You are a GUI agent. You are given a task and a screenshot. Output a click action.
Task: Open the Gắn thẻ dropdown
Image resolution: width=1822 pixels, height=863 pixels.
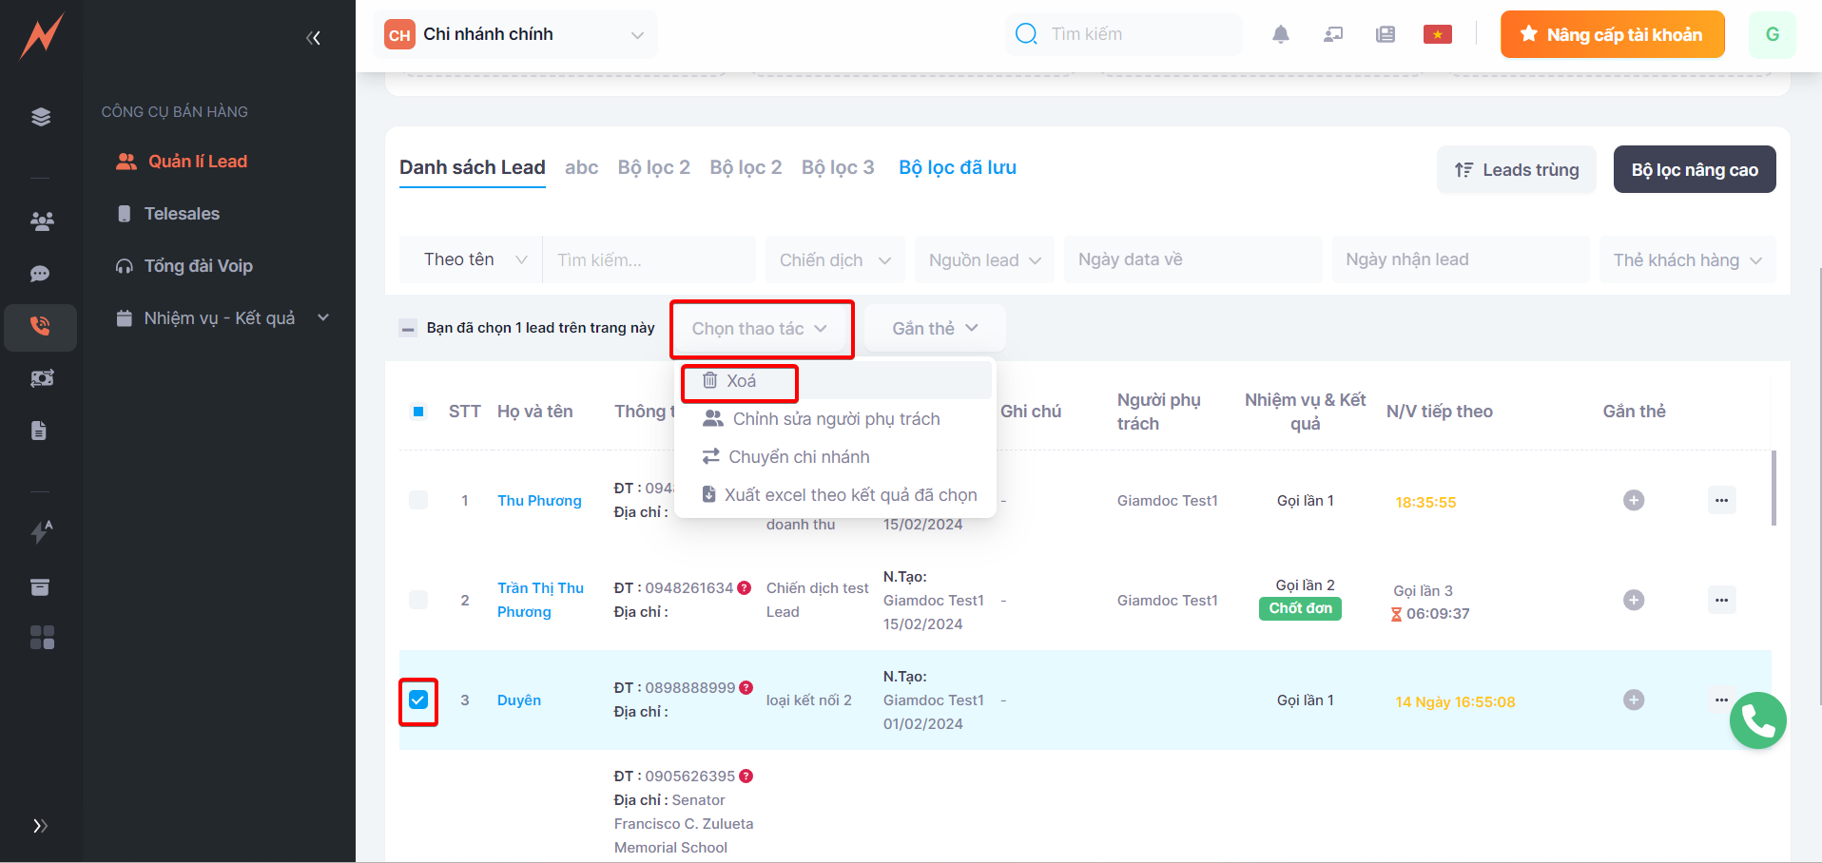(x=934, y=329)
